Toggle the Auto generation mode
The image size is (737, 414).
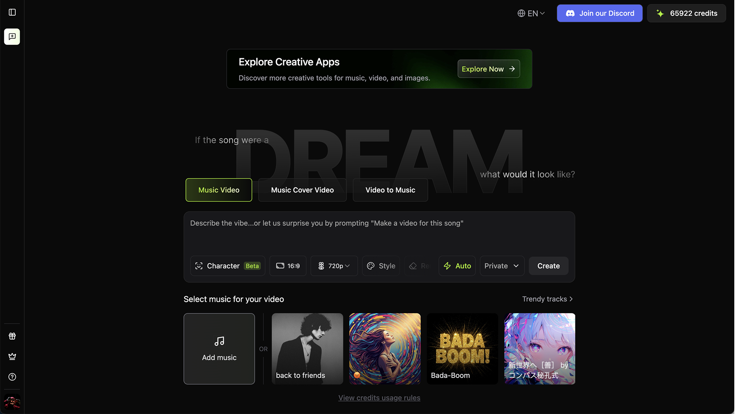(457, 266)
